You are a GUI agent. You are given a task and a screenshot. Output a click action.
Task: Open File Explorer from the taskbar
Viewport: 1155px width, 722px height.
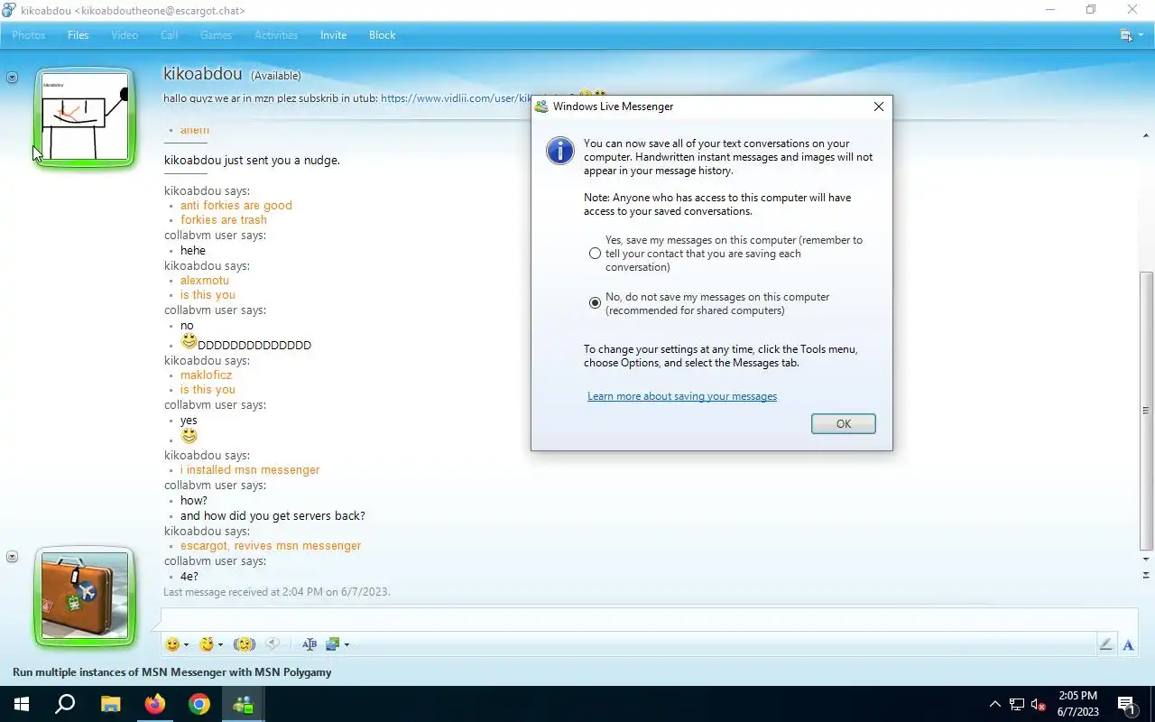pyautogui.click(x=110, y=704)
